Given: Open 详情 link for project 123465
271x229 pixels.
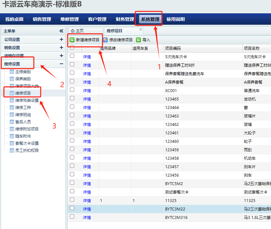Looking at the screenshot, I should click(x=87, y=99).
